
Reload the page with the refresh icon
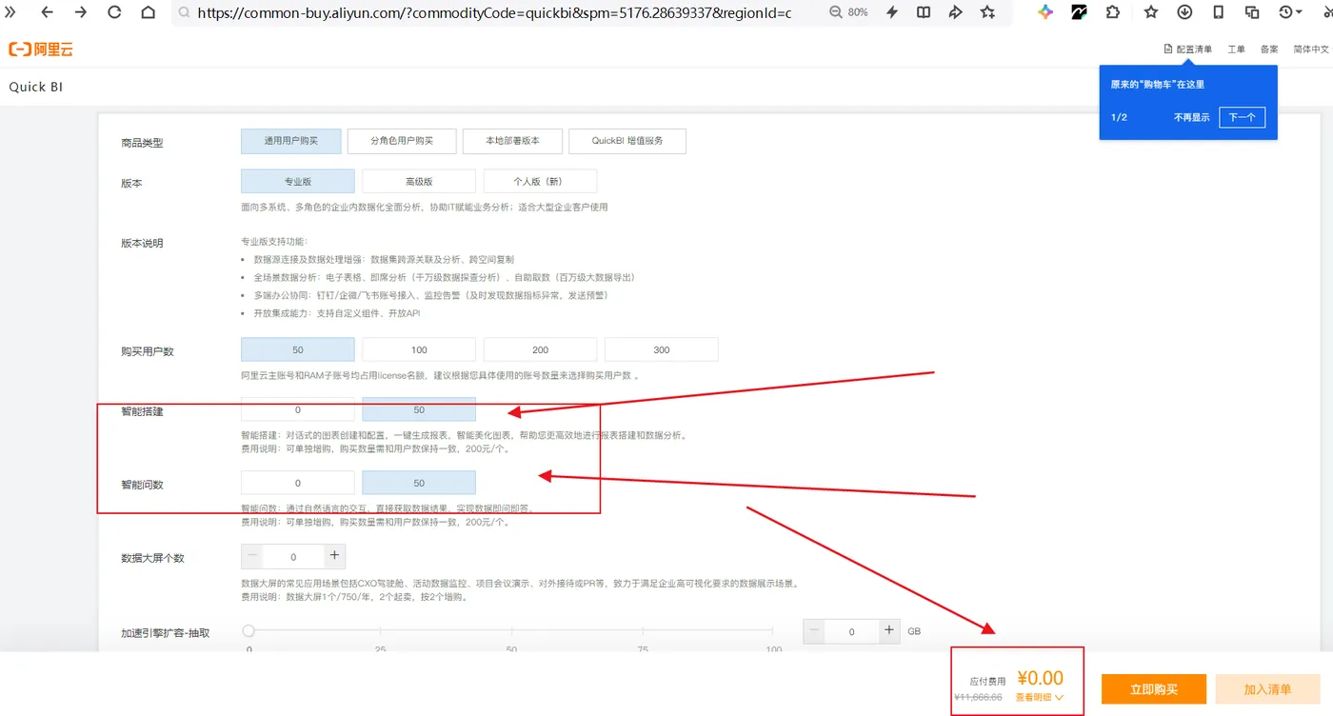(x=114, y=12)
